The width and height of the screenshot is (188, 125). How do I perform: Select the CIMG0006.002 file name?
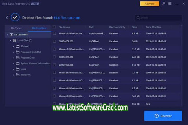[x=66, y=57]
